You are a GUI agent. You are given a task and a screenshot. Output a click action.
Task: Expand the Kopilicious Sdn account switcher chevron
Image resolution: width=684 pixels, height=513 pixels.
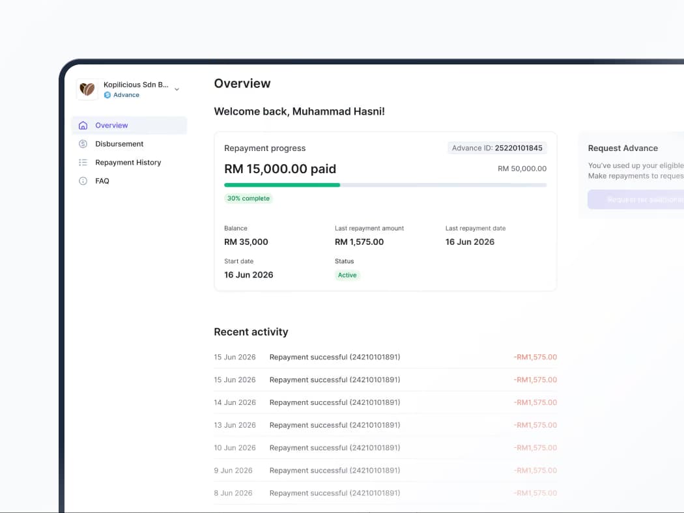click(x=177, y=89)
